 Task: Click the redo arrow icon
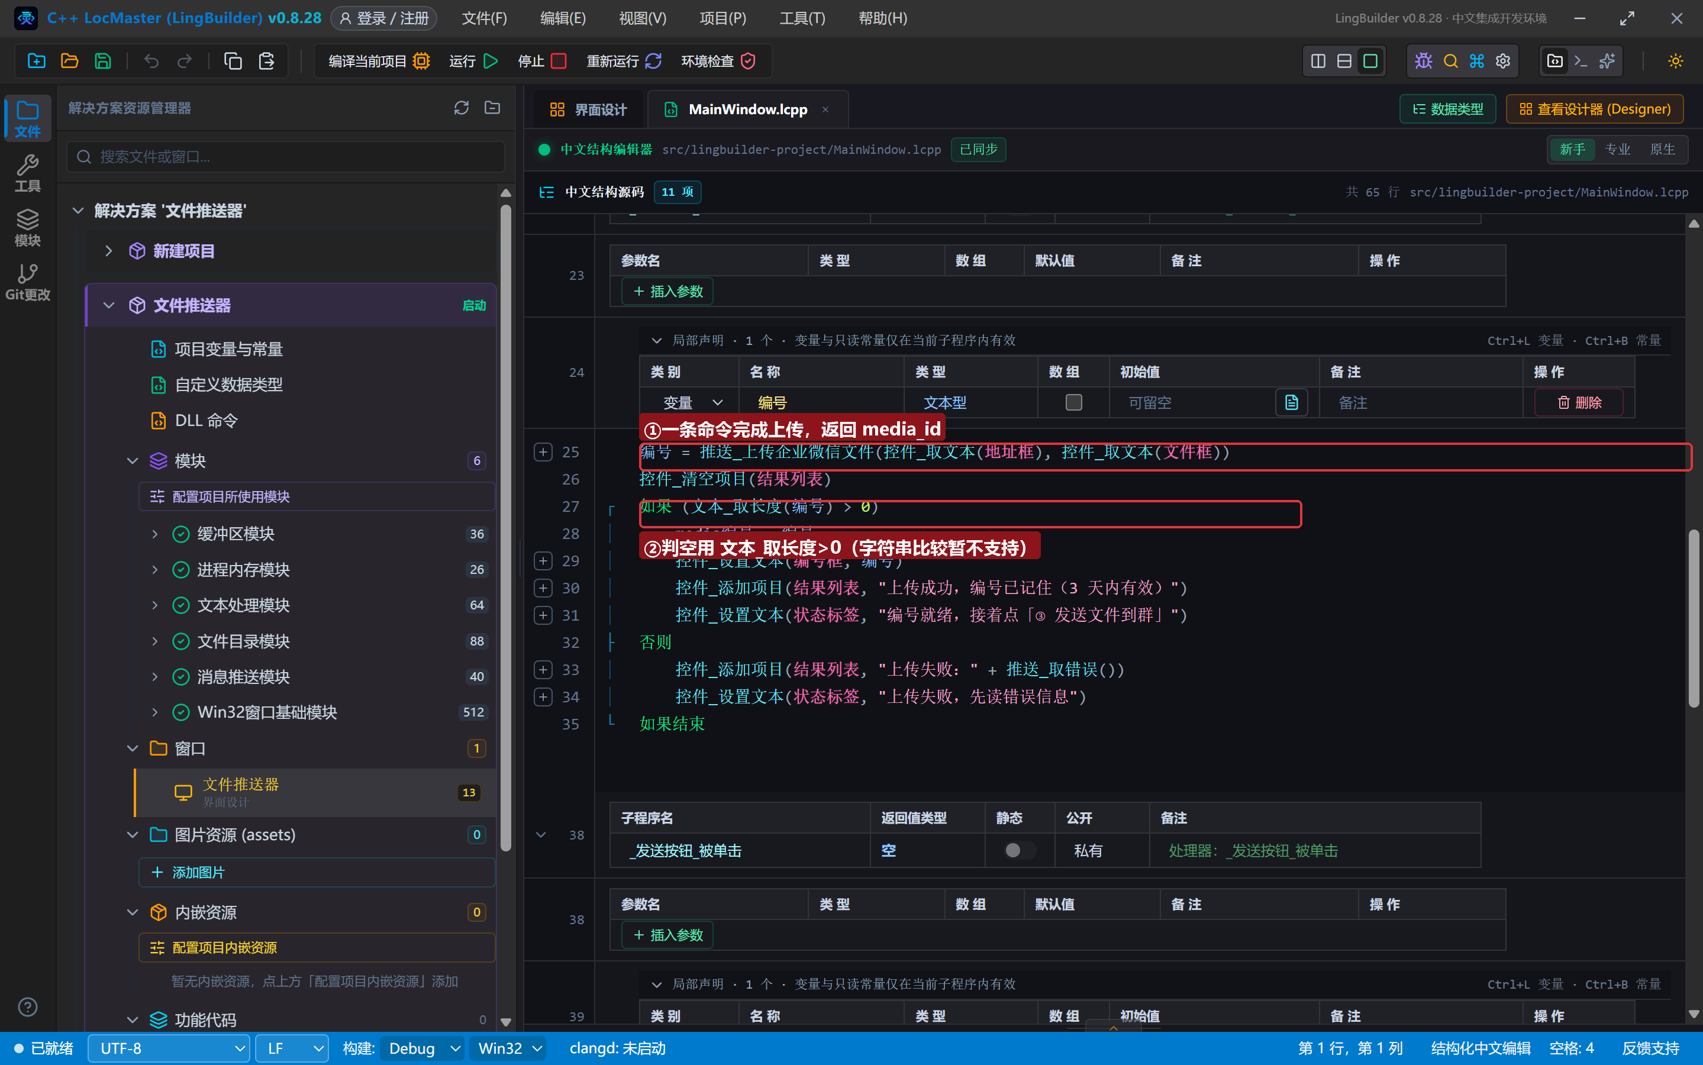point(185,62)
